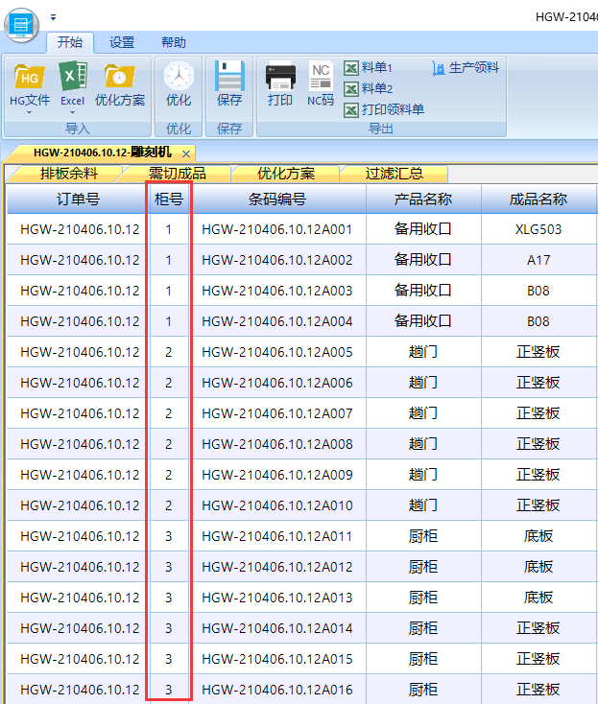Viewport: 598px width, 704px height.
Task: Switch to the 排板余料 tab
Action: coord(69,174)
